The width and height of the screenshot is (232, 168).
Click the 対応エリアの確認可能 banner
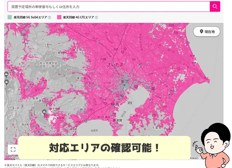pos(104,148)
